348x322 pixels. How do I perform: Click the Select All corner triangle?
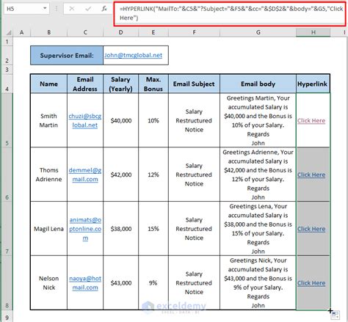point(9,32)
